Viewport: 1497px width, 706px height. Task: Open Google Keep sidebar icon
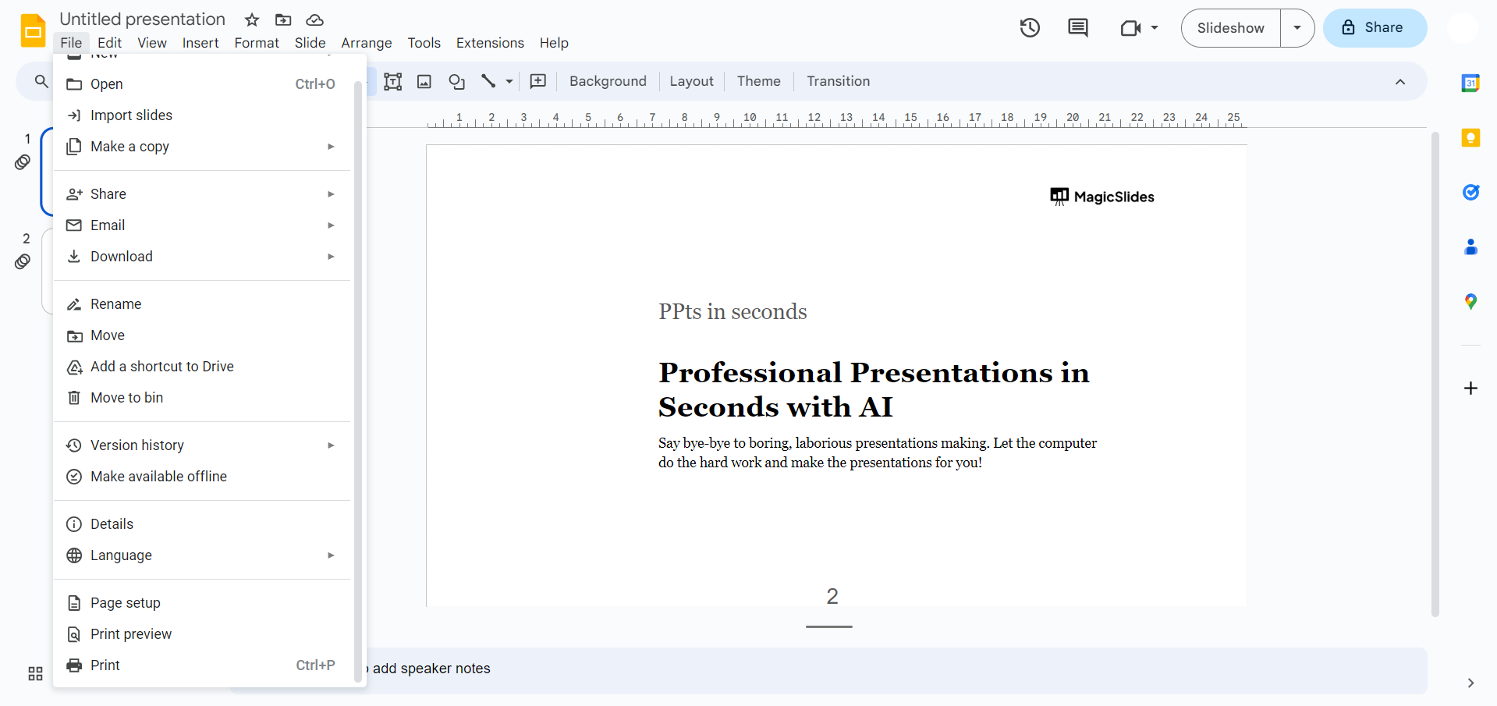tap(1470, 138)
